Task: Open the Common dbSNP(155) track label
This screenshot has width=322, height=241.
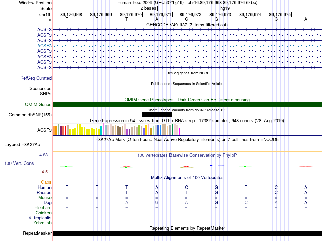Action: 30,115
